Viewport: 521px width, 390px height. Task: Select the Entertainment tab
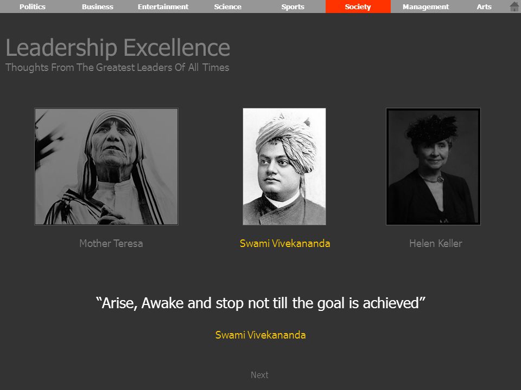163,6
